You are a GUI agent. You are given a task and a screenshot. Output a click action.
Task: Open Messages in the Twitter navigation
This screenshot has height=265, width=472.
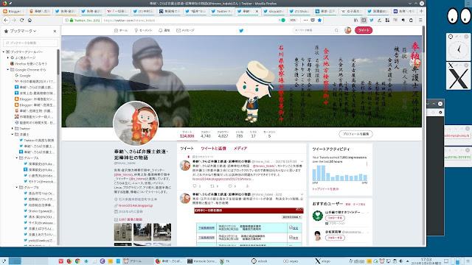click(185, 30)
